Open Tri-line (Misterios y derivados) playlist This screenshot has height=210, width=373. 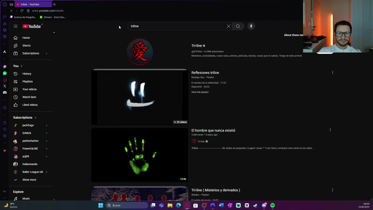216,190
